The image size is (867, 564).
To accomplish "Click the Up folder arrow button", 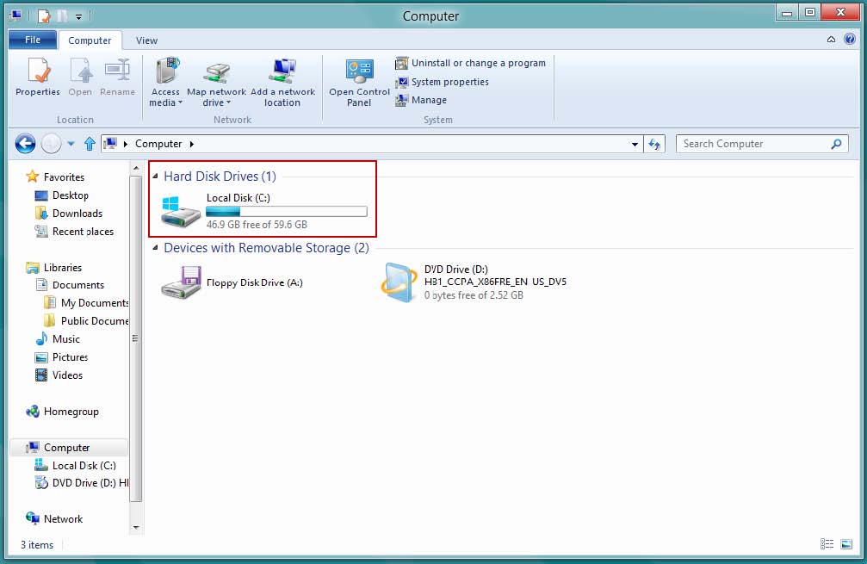I will point(90,145).
